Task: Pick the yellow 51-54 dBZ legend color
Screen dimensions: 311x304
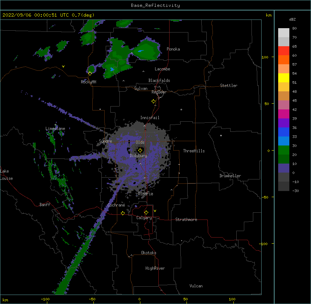Action: [284, 78]
